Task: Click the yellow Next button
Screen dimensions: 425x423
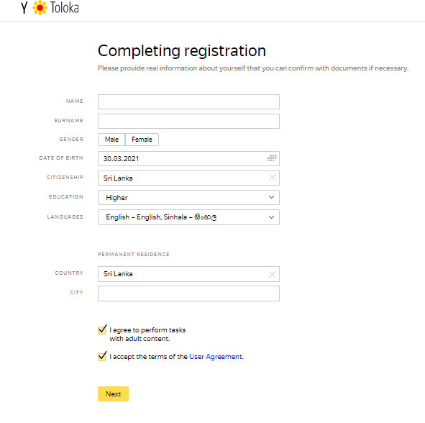Action: coord(113,394)
